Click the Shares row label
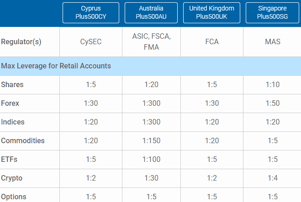 12,84
